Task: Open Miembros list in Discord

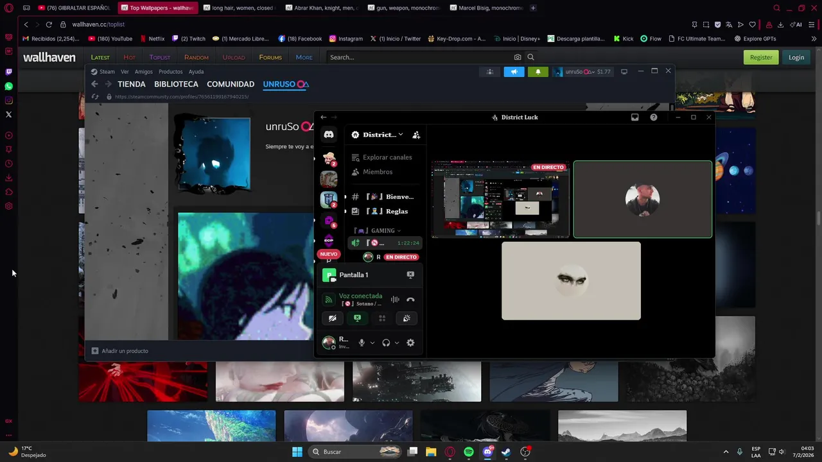Action: pyautogui.click(x=372, y=172)
